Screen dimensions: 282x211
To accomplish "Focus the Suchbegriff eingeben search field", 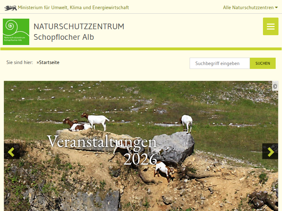I will pyautogui.click(x=220, y=63).
